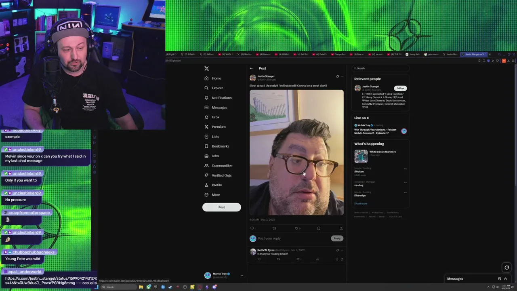Open more options on Justin Stangel's post
517x291 pixels.
click(342, 76)
